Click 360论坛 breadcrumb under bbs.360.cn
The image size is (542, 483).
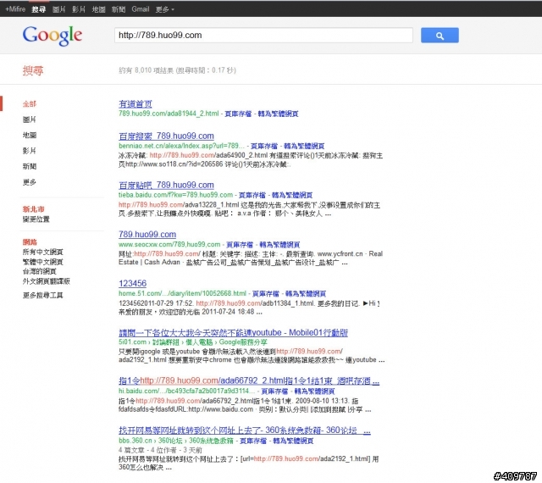coord(170,441)
